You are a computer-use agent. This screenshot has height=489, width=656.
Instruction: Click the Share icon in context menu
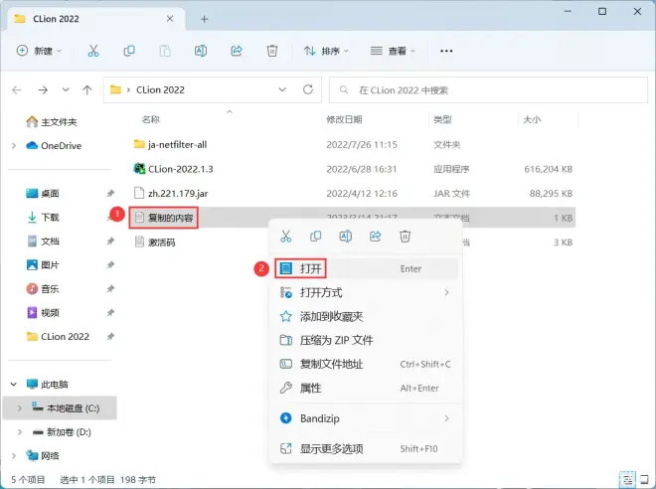pos(376,237)
